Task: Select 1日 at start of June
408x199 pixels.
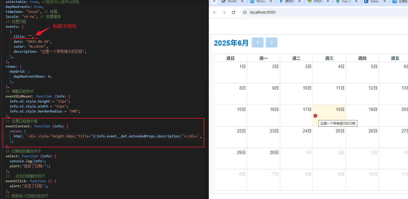Action: (x=230, y=72)
